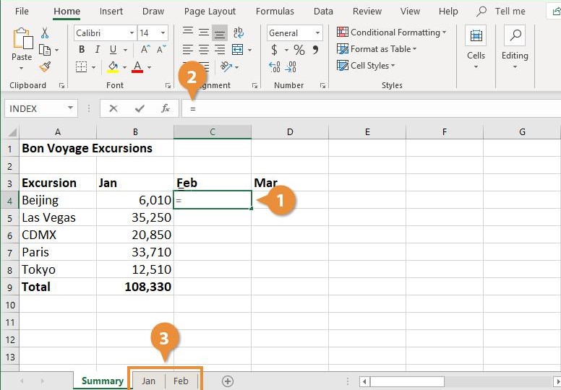Toggle Underline formatting

(113, 50)
